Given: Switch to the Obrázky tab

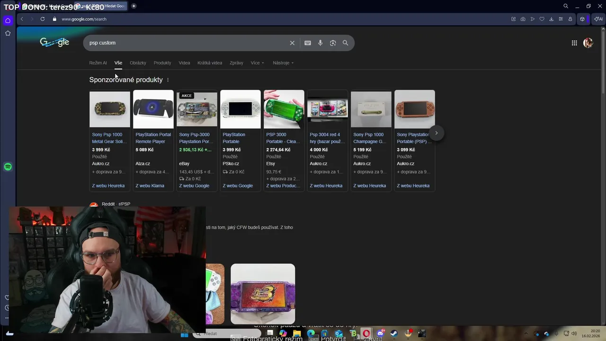Looking at the screenshot, I should 138,63.
